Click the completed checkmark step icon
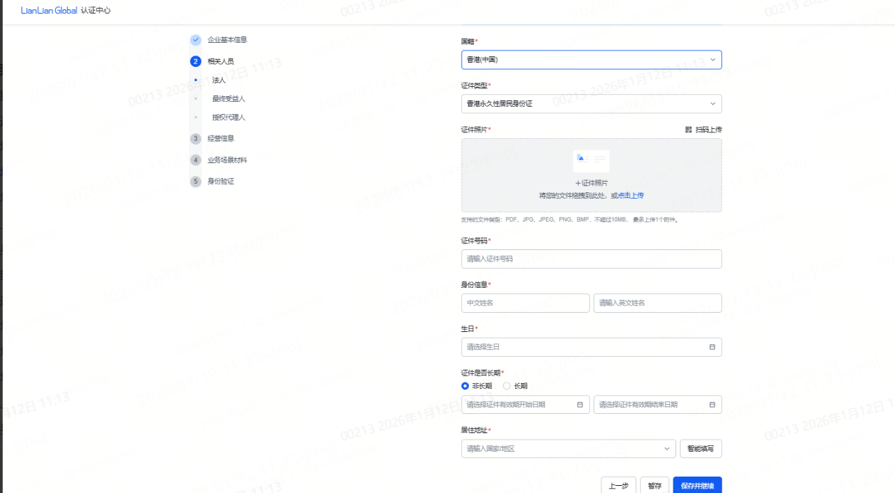Screen dimensions: 895x493 [196, 40]
